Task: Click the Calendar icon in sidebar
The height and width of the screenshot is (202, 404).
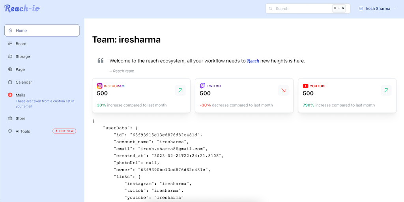Action: pyautogui.click(x=10, y=82)
